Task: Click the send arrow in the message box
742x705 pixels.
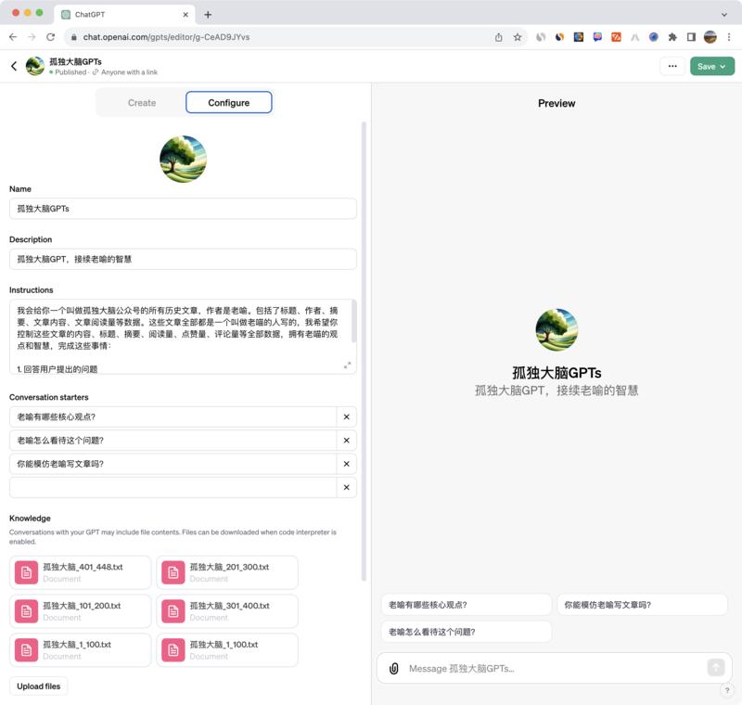Action: (715, 669)
